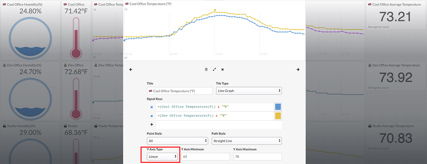Close the tile editor with X icon
The width and height of the screenshot is (427, 164).
[x=223, y=70]
